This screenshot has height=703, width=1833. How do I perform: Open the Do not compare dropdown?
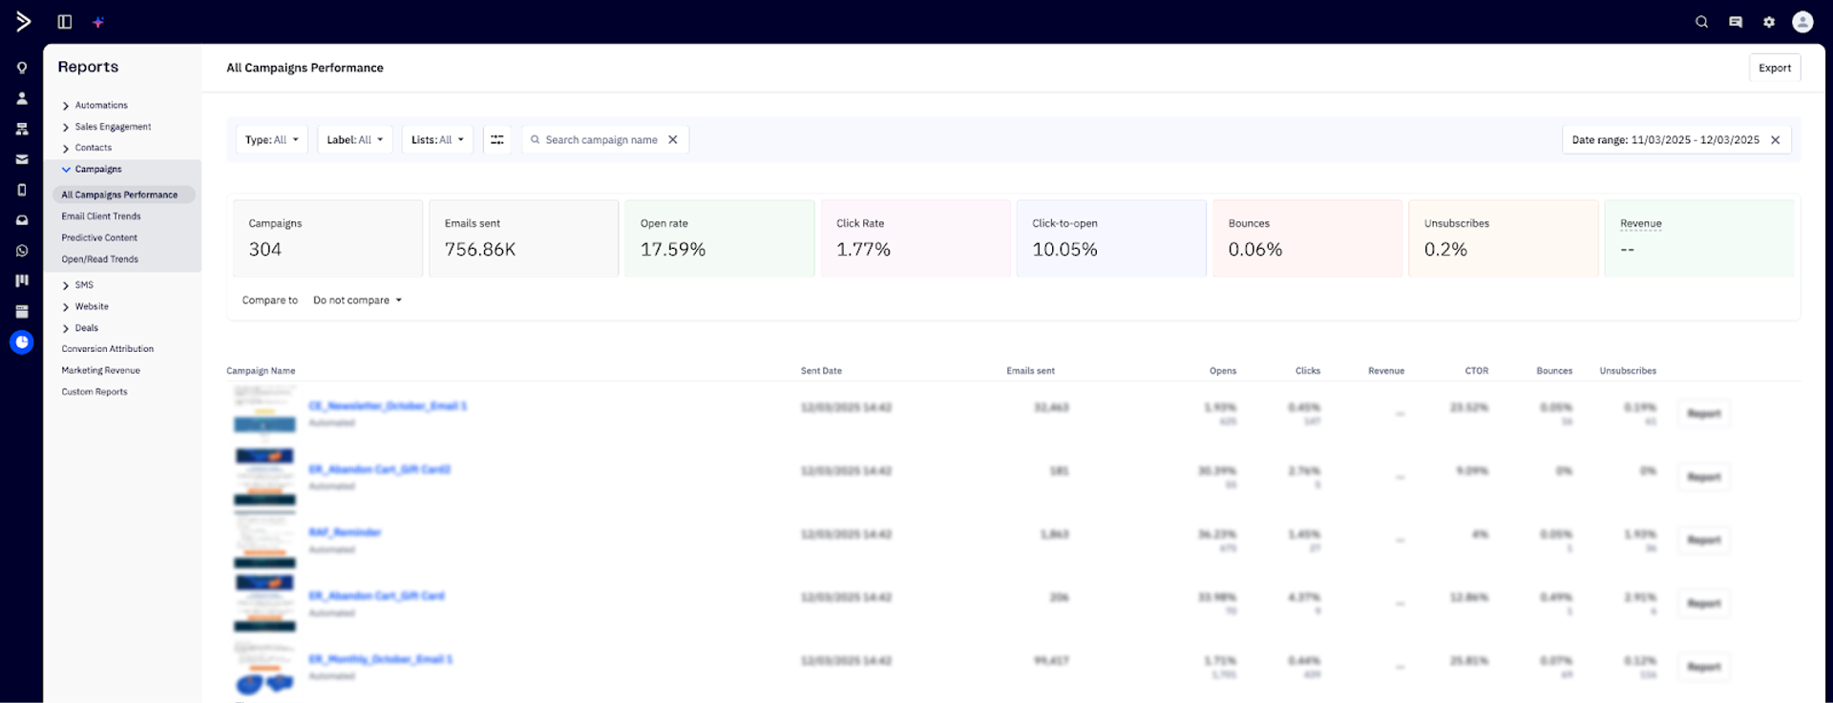click(x=357, y=300)
